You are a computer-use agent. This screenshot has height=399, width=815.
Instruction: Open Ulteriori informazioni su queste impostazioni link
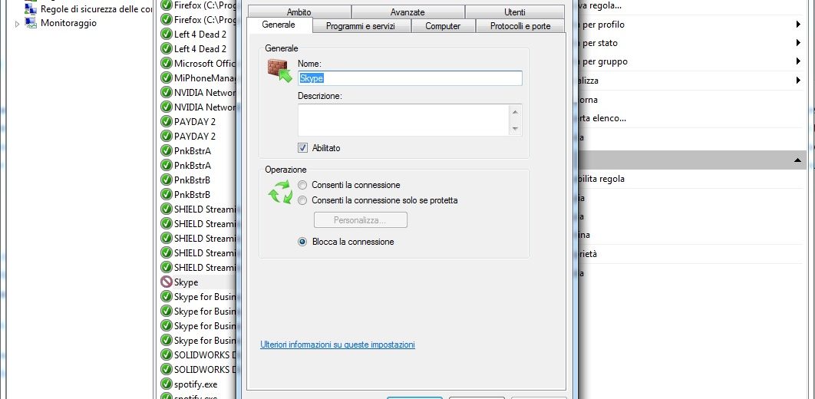(338, 345)
